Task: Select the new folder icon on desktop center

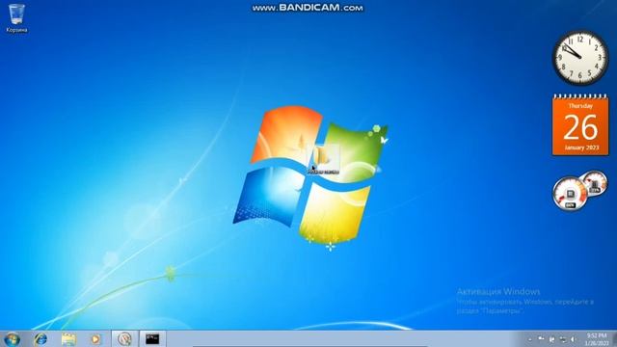Action: point(323,159)
